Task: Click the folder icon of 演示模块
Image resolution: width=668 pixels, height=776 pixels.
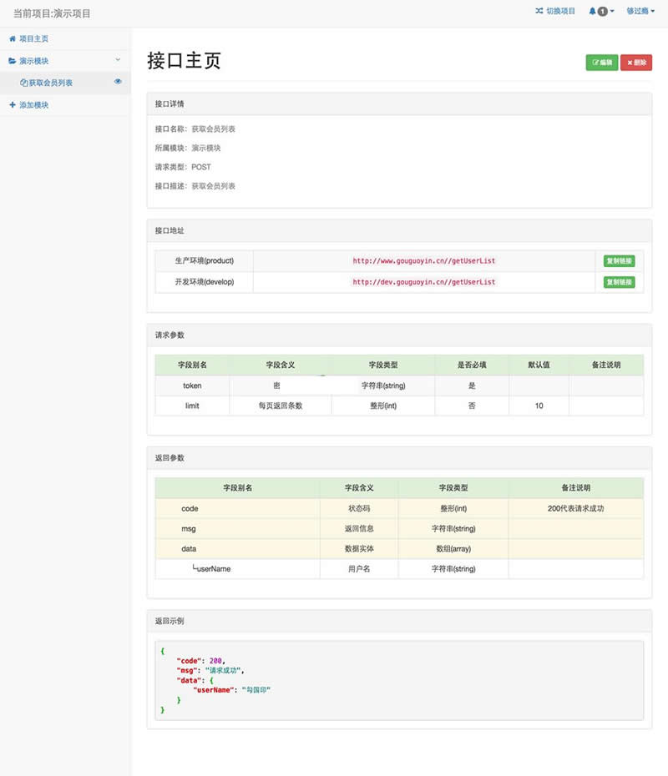Action: pyautogui.click(x=12, y=61)
